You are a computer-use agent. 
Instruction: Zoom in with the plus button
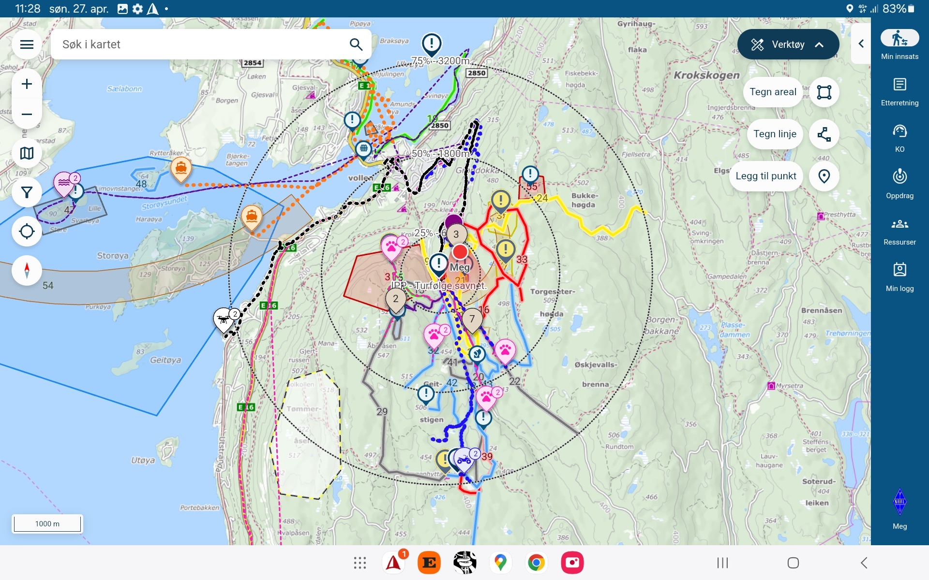[27, 84]
